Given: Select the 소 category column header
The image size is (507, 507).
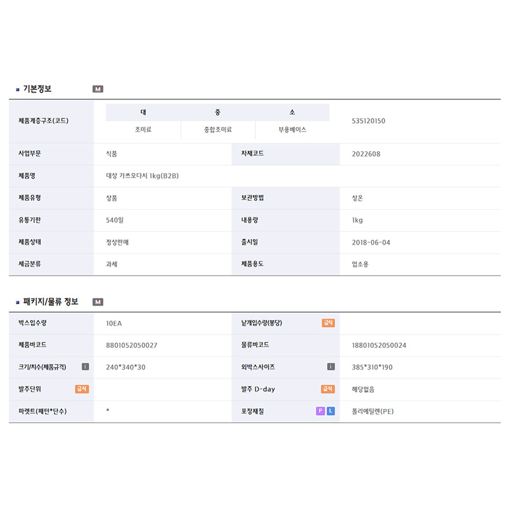Looking at the screenshot, I should 292,112.
